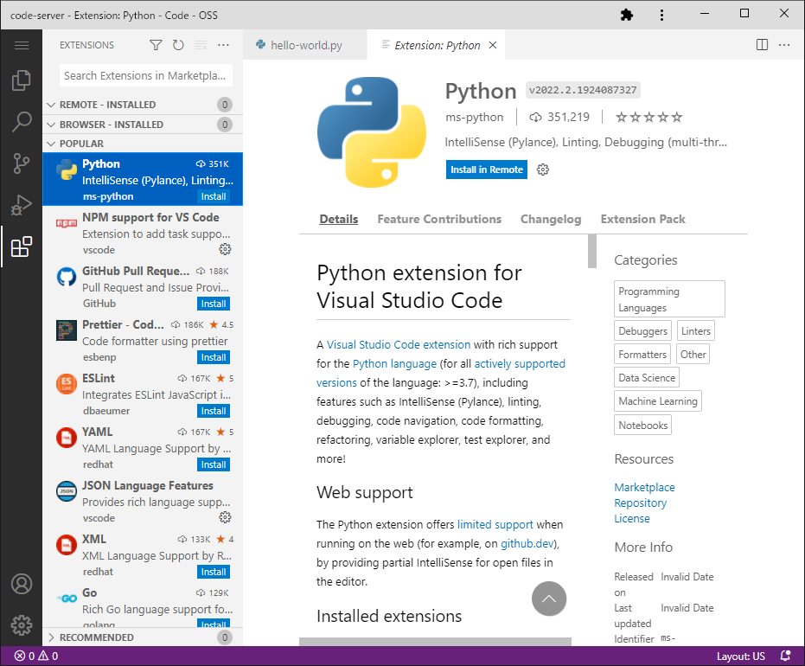Screen dimensions: 805x666
Task: Open the Source Control view
Action: tap(22, 163)
